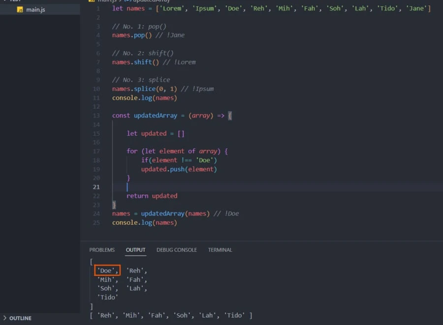Click the closing brace on line 23

(x=114, y=205)
